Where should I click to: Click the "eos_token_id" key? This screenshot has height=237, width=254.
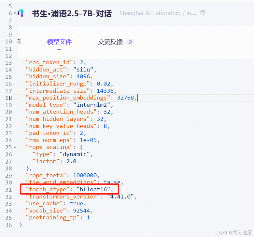click(49, 63)
